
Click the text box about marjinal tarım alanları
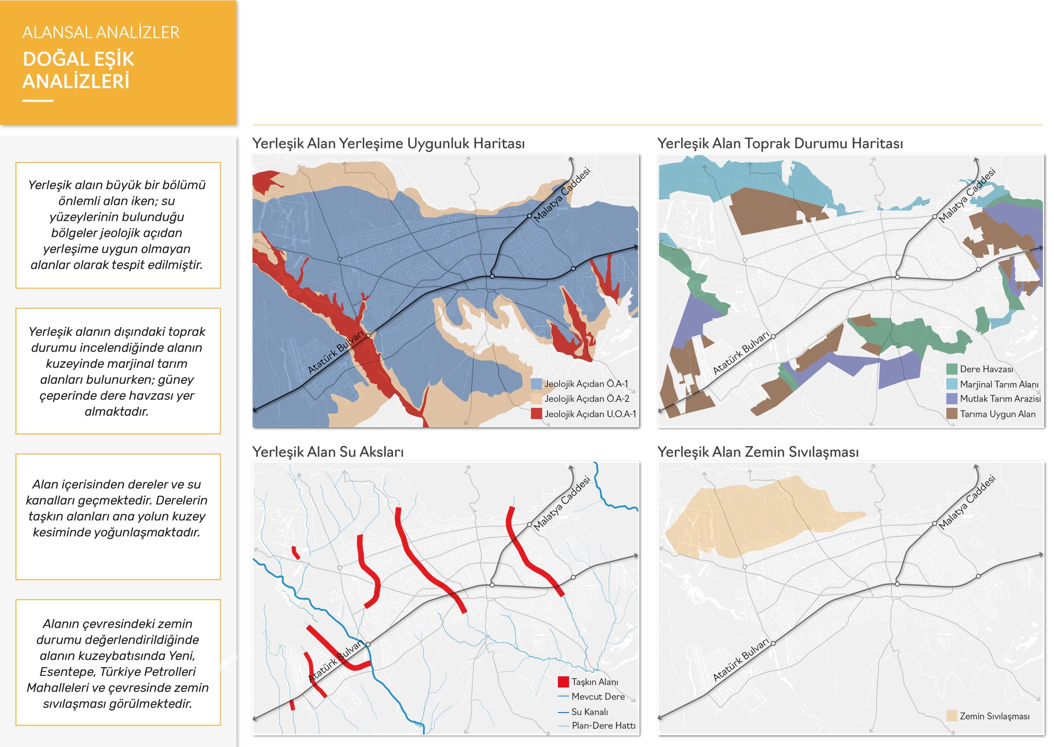[118, 371]
